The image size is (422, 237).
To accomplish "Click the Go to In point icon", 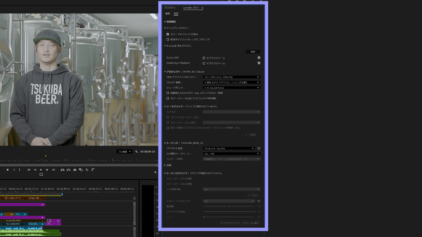I will pos(29,170).
